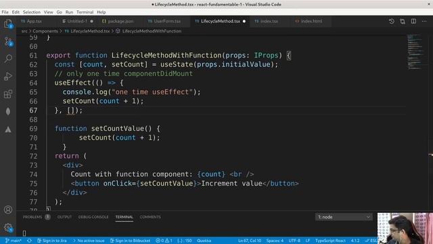Screen dimensions: 433x244
Task: Click errors and warnings counter
Action: tap(164, 241)
